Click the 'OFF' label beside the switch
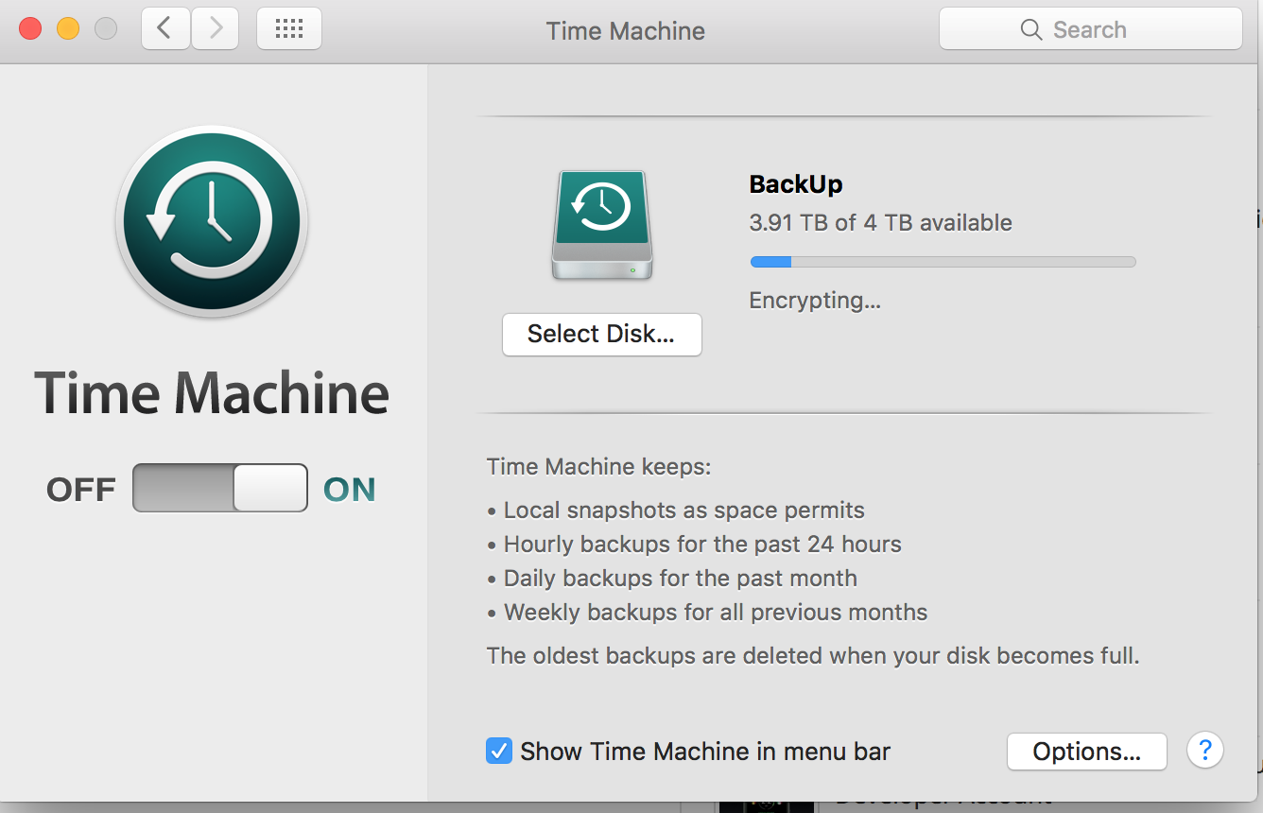The image size is (1263, 813). click(81, 490)
